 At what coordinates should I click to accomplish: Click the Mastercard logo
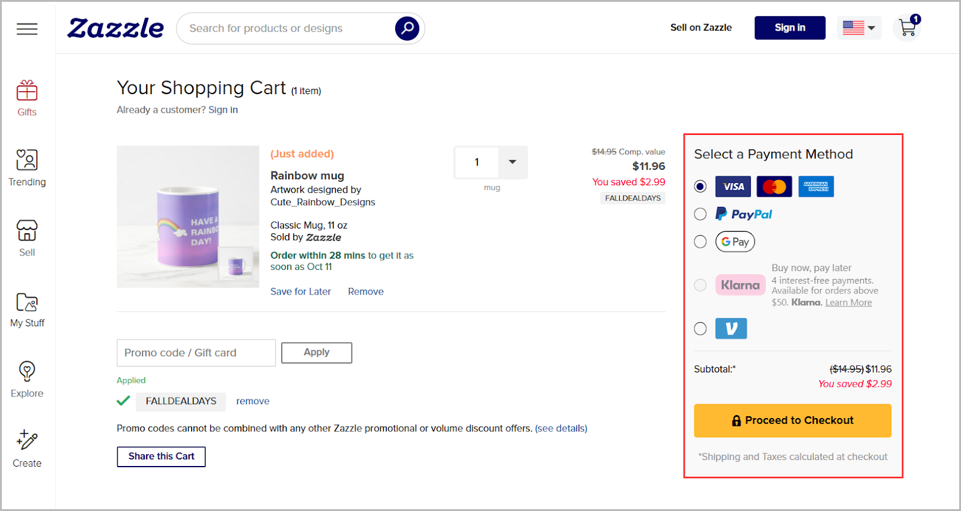774,187
